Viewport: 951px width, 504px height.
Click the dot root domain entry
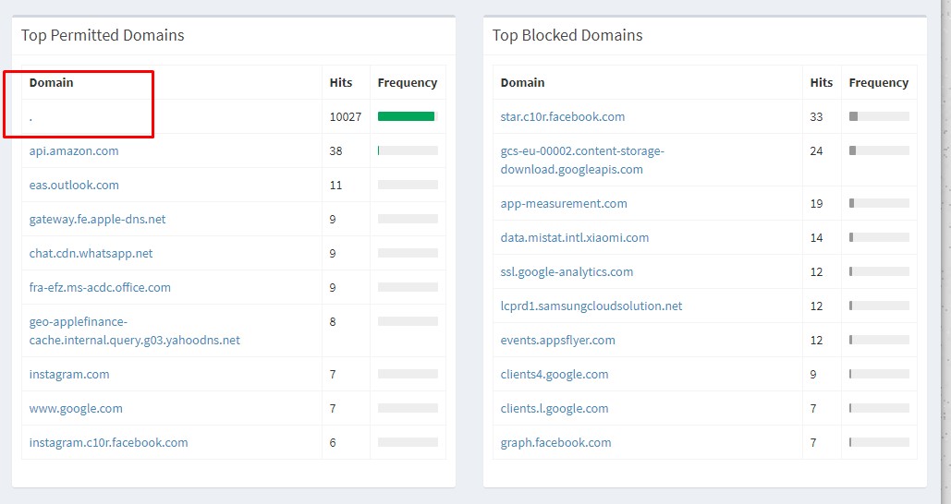coord(30,119)
